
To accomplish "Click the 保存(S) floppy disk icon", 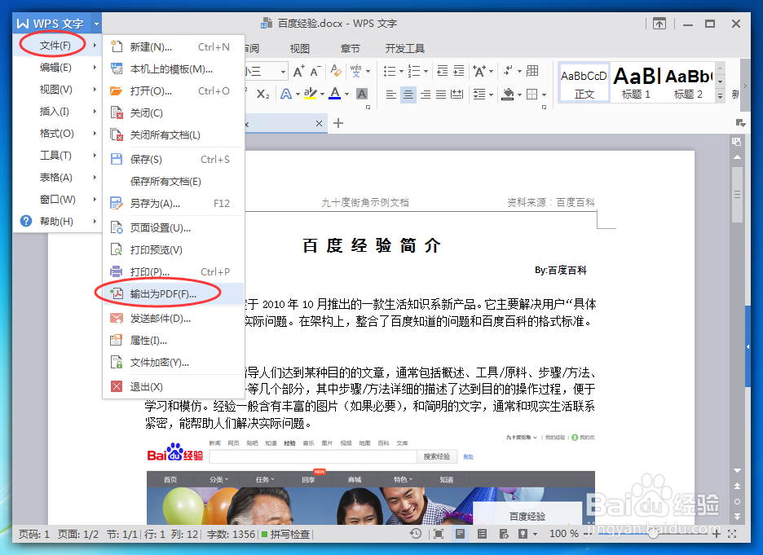I will tap(117, 159).
